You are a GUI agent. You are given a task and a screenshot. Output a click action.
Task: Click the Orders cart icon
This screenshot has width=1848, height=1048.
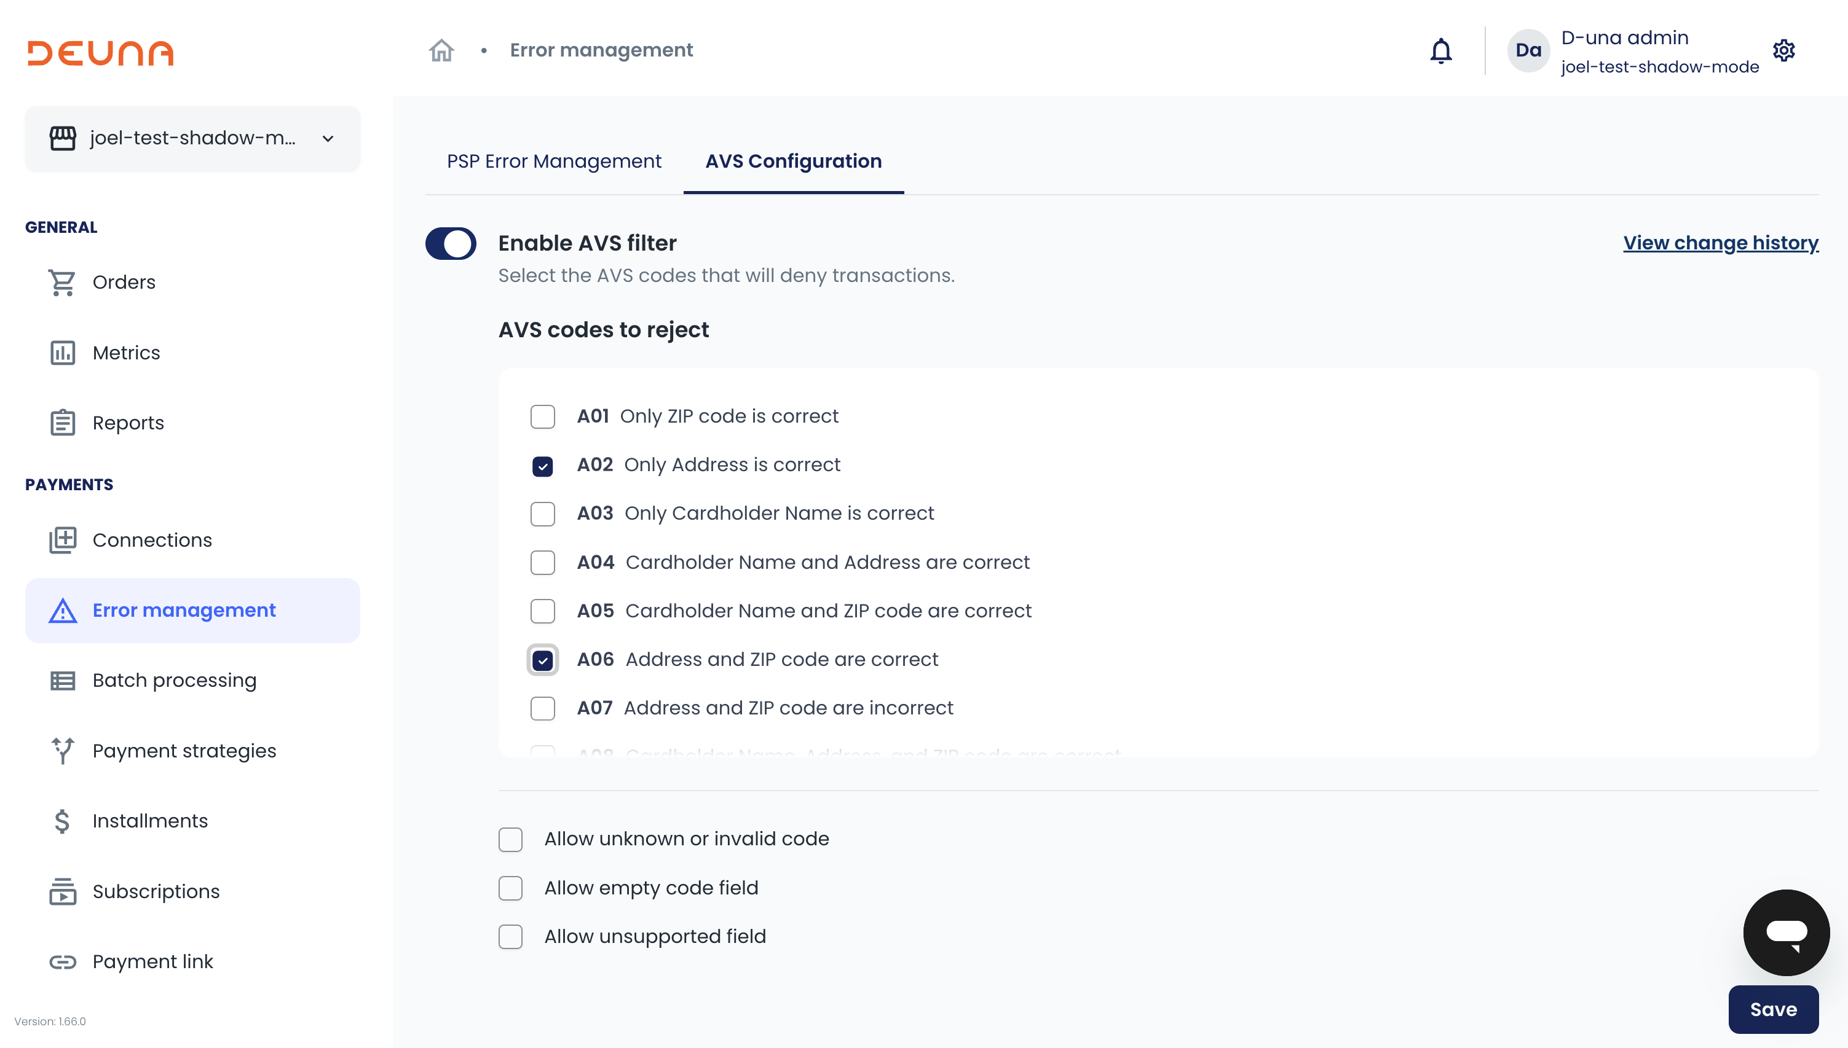point(62,282)
